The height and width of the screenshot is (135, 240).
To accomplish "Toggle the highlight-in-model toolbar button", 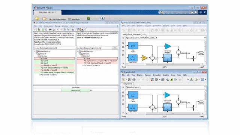I will (79, 30).
